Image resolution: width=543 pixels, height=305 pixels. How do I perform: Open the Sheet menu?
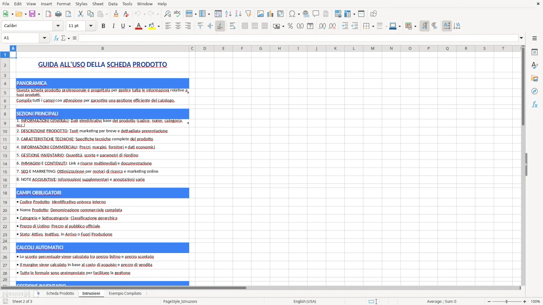tap(98, 4)
